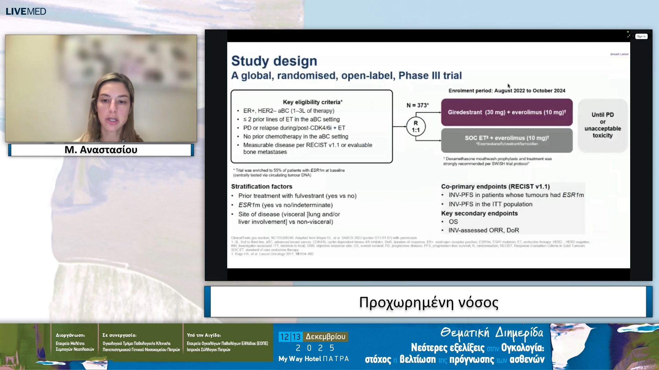Click the Study design slide title

pyautogui.click(x=274, y=61)
